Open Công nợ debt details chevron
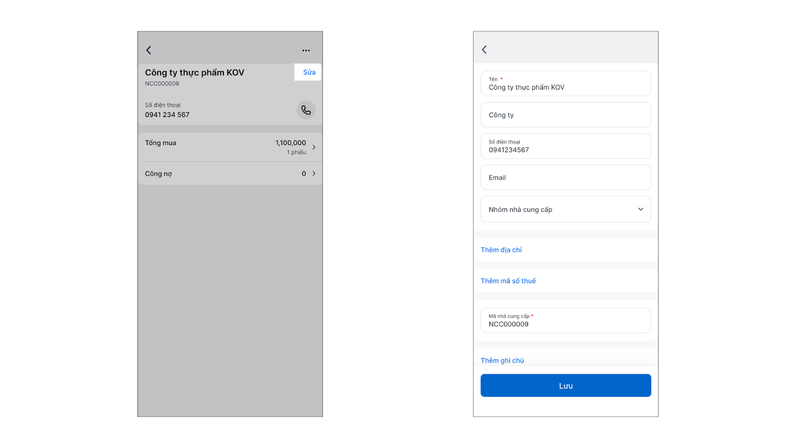796x448 pixels. [314, 174]
